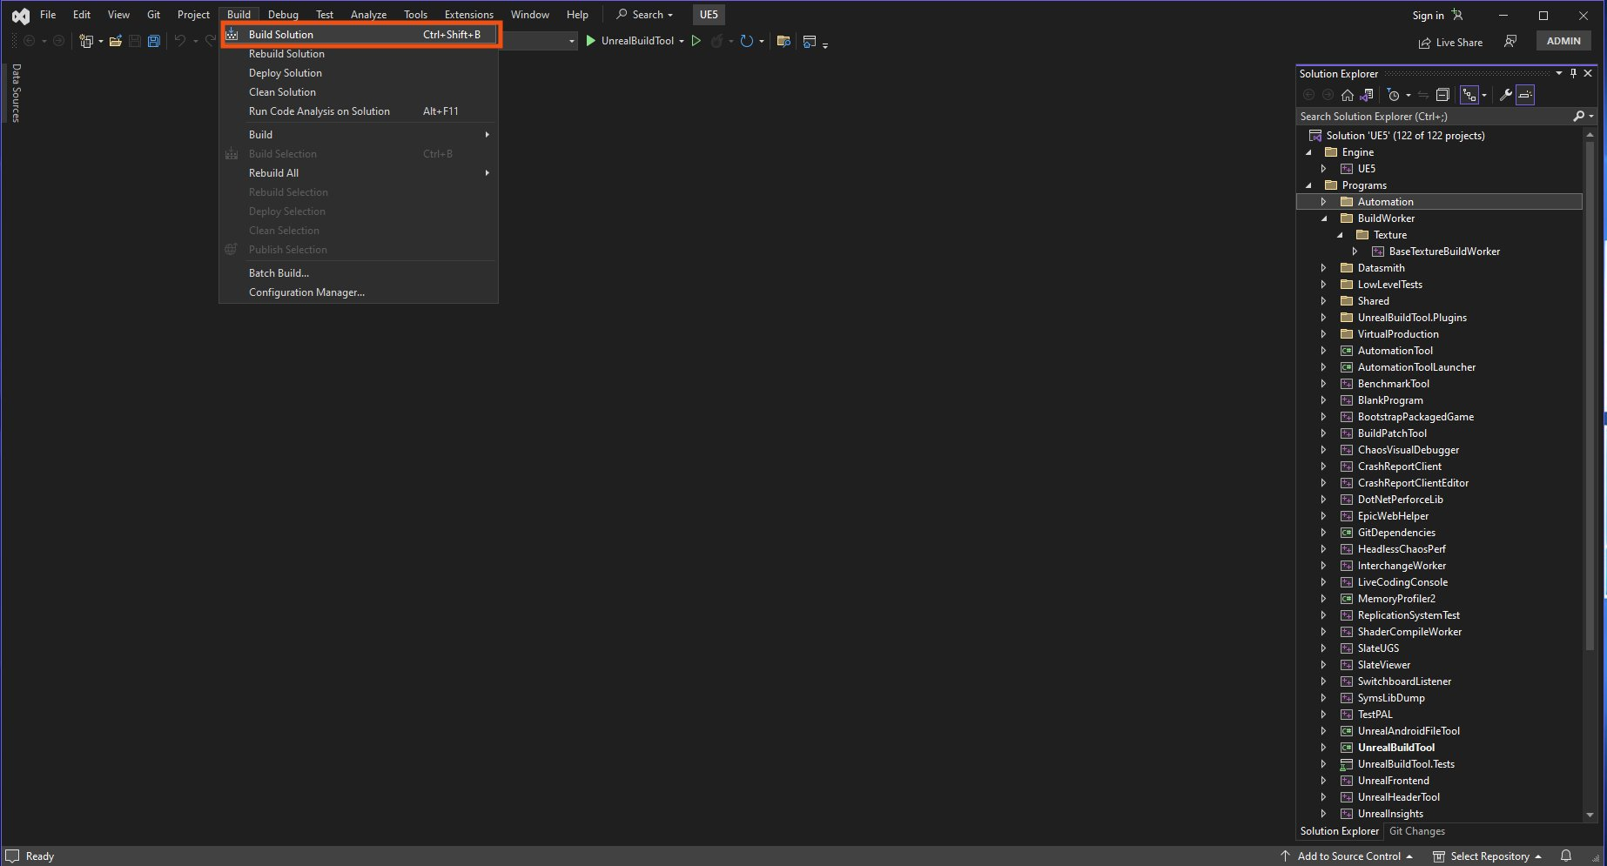Click the Solution Explorer Home icon
Screen dimensions: 1607x866
point(1348,95)
